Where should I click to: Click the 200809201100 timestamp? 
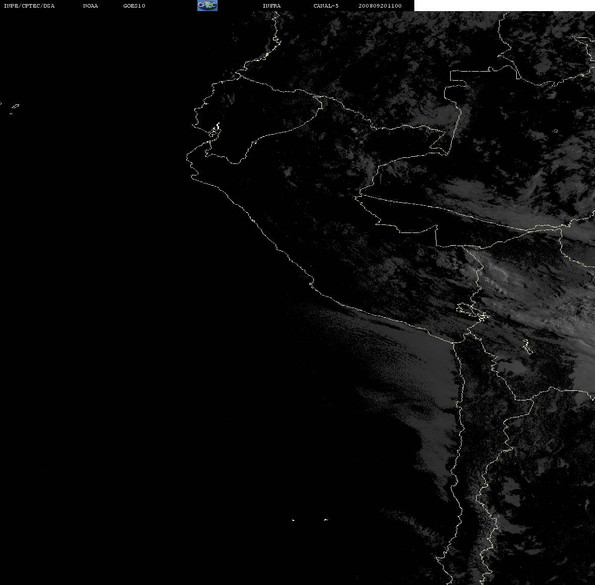[x=380, y=6]
